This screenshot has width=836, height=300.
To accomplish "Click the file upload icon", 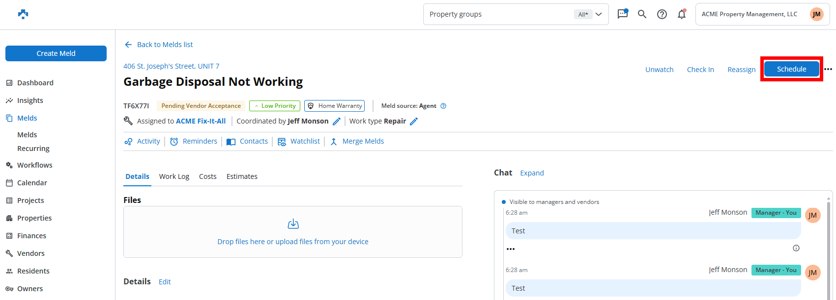I will [x=293, y=224].
